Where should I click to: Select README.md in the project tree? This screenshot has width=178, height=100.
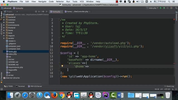[13, 65]
